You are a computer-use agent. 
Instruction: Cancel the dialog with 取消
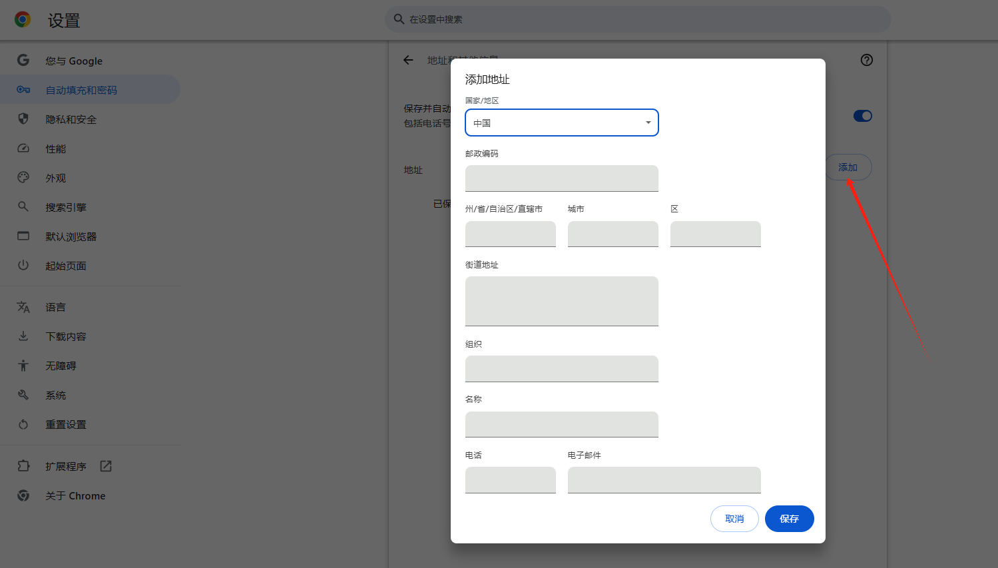pos(734,519)
